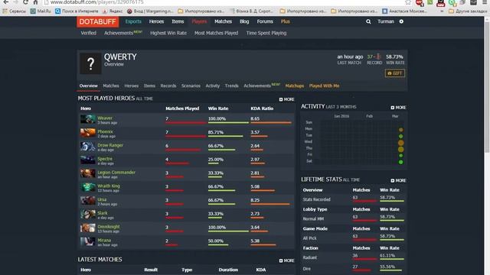The height and width of the screenshot is (275, 490).
Task: Click the Wraith King hero portrait
Action: click(x=88, y=187)
